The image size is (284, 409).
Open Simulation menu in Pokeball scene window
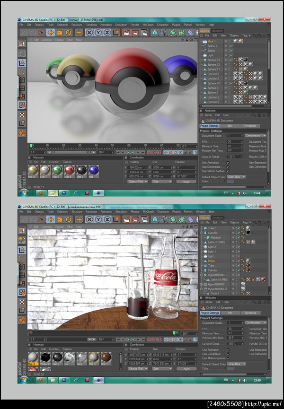(121, 25)
